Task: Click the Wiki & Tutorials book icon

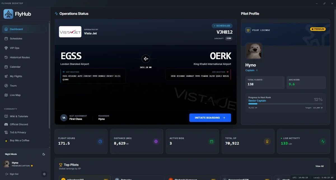Action: tap(6, 116)
